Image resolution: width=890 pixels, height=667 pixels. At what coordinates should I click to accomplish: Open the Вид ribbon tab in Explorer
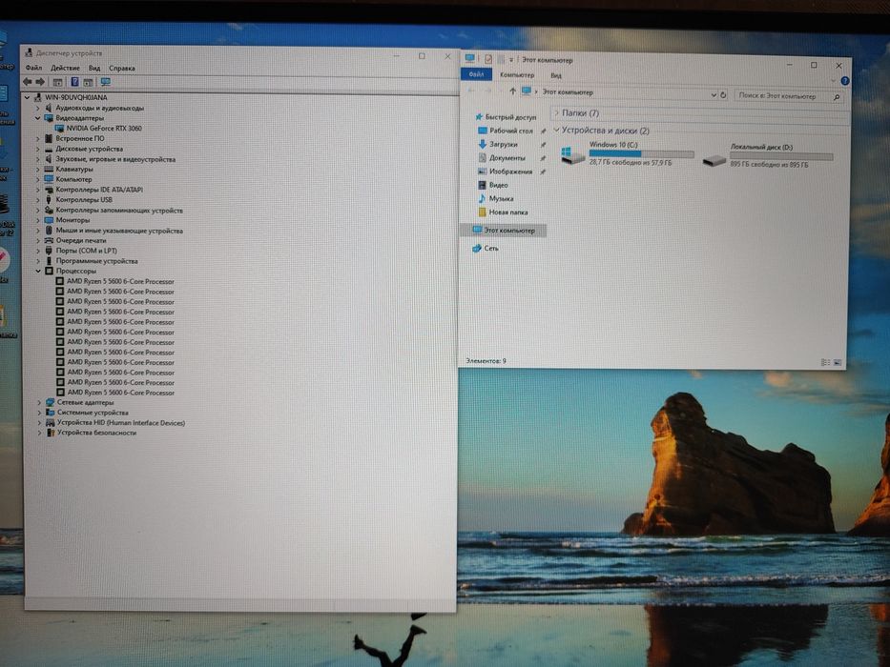[556, 75]
